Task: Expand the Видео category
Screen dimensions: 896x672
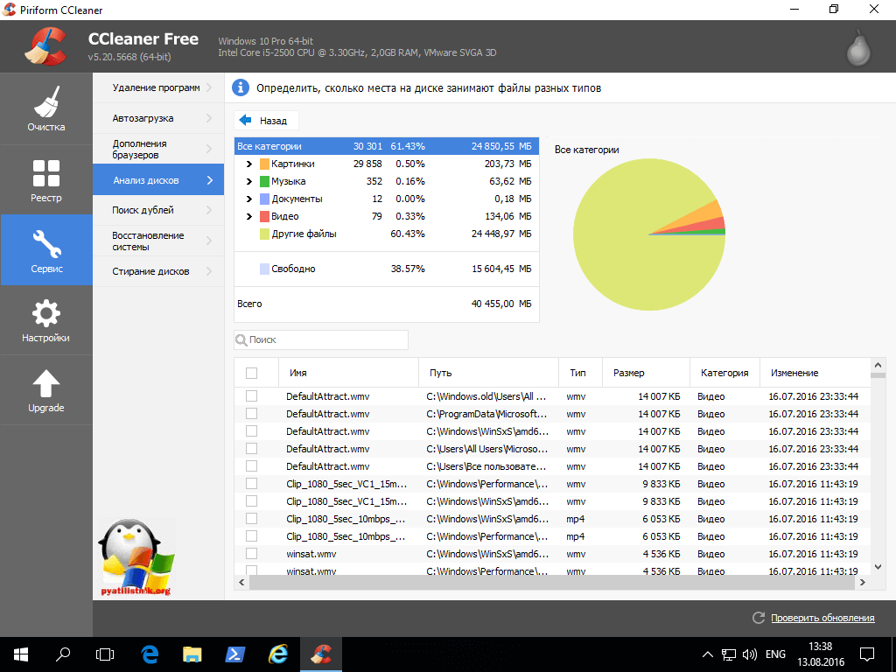Action: point(248,217)
